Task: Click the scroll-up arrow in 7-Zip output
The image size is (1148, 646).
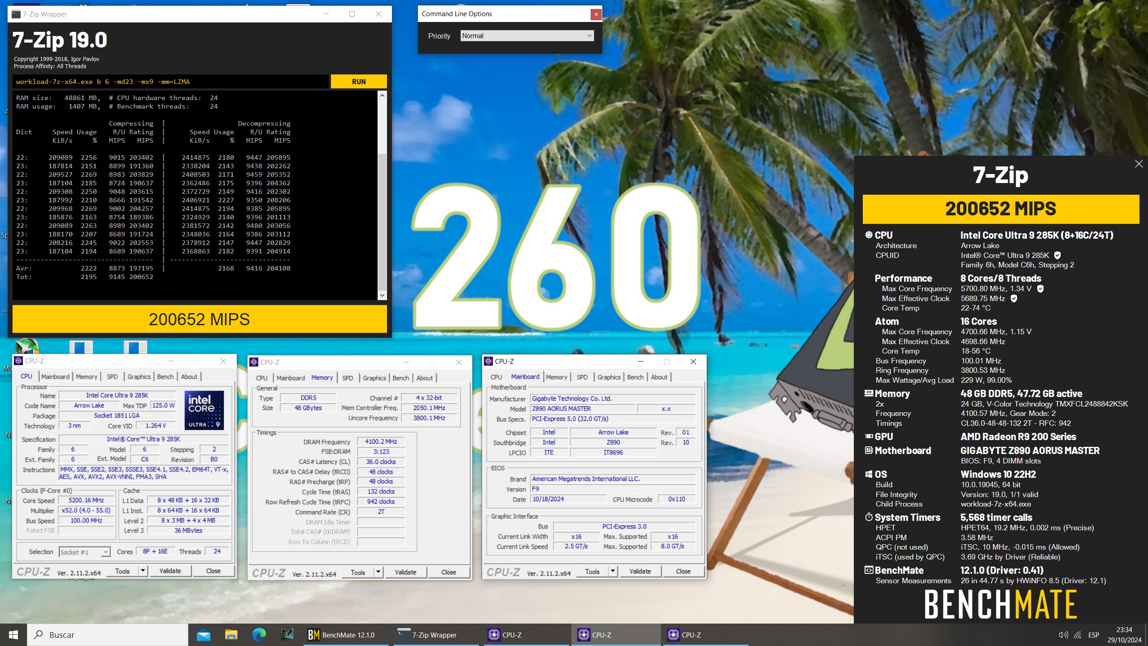Action: [382, 95]
